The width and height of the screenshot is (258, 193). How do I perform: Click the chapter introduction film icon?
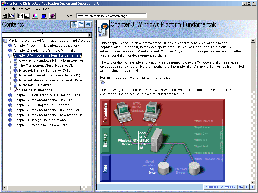coord(102,82)
